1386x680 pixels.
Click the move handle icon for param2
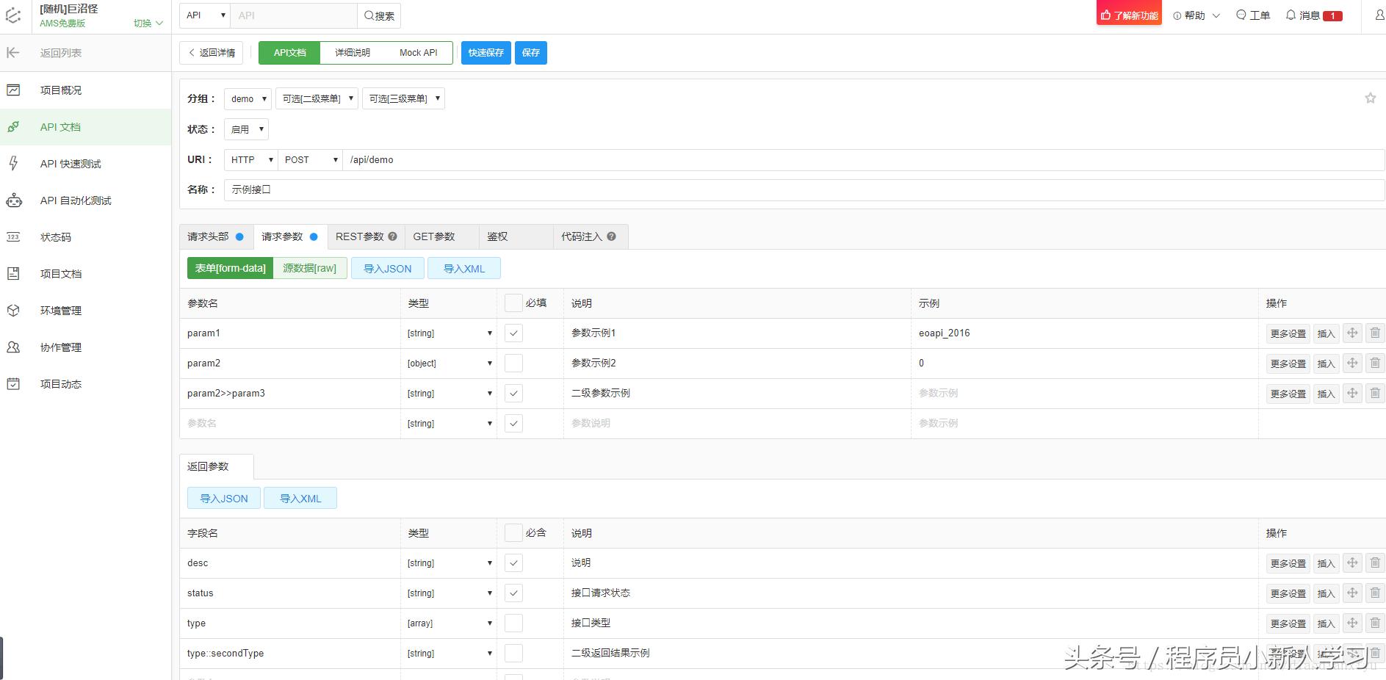(1351, 363)
